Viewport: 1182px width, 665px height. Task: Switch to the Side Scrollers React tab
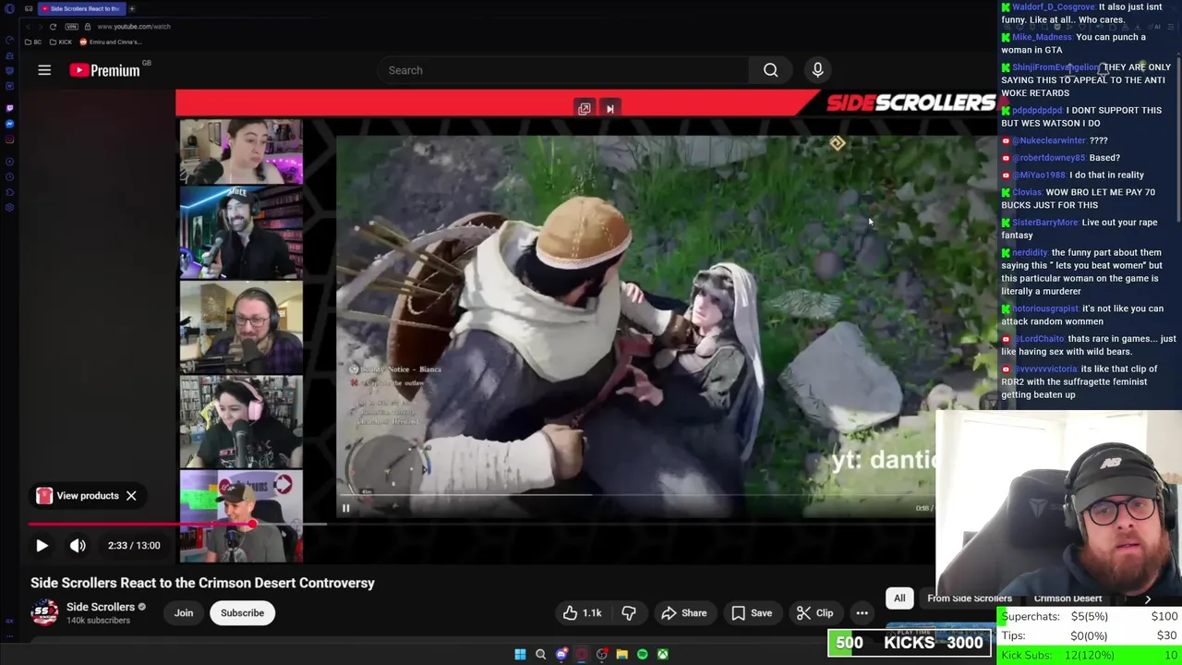[81, 8]
